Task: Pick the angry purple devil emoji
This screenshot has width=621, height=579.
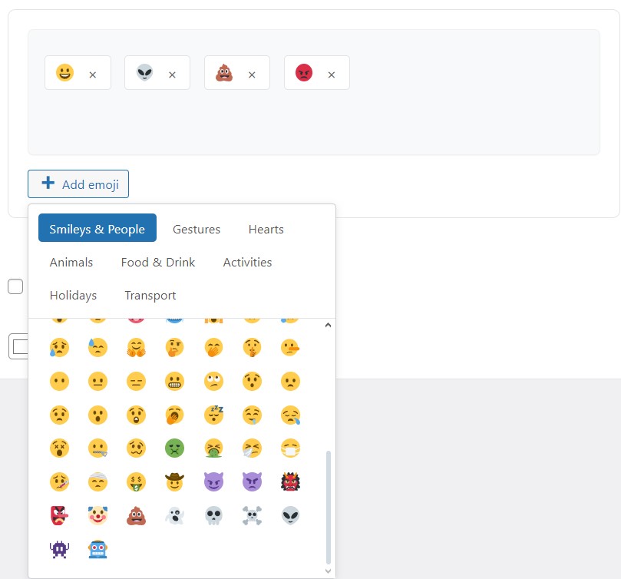Action: 252,482
